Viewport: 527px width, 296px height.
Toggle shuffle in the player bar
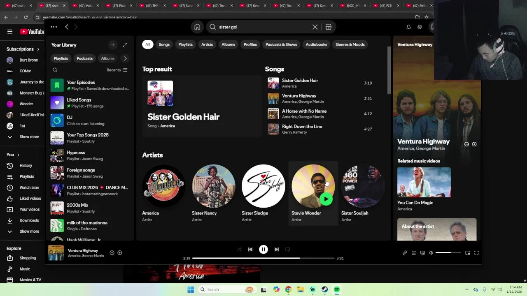[x=239, y=249]
